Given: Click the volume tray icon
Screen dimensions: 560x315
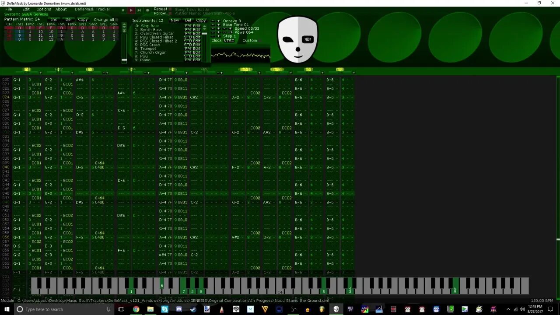Looking at the screenshot, I should click(522, 309).
